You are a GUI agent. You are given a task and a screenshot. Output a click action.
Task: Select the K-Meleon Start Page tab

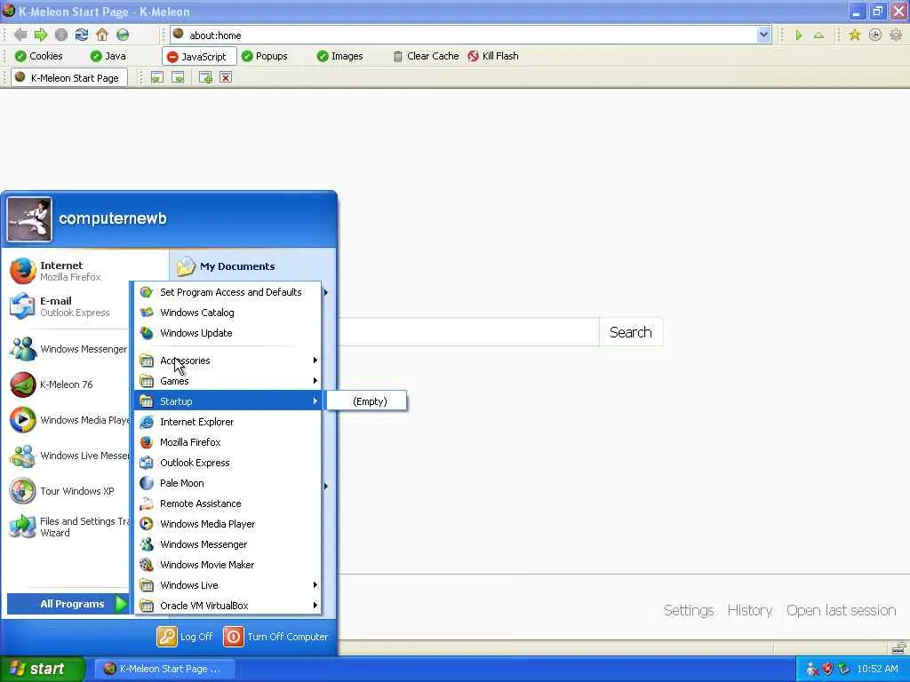[x=68, y=78]
